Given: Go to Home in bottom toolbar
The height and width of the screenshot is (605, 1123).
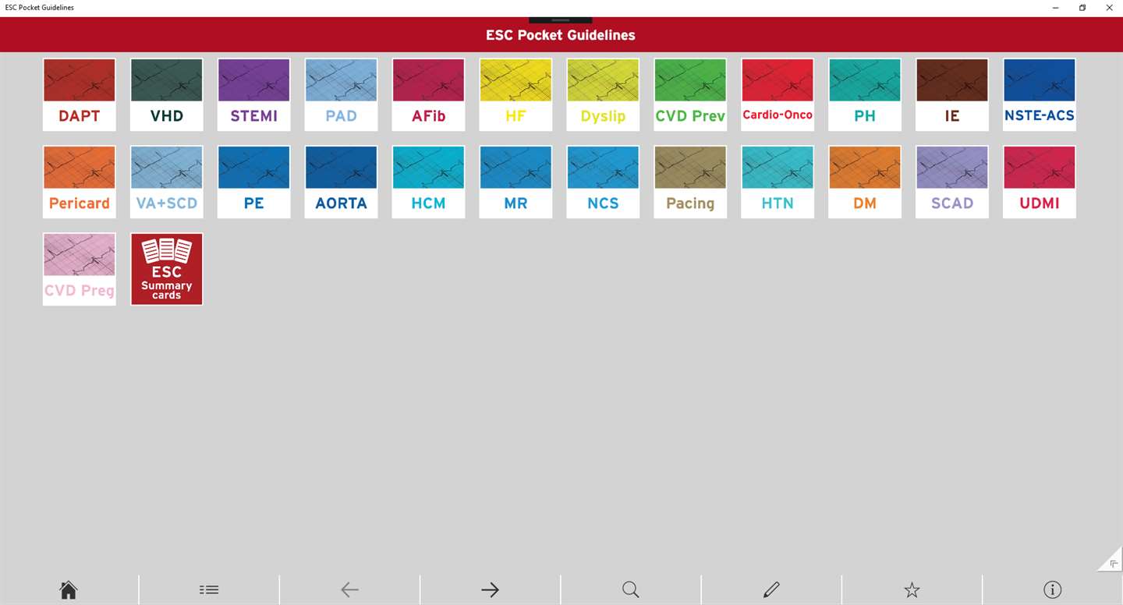Looking at the screenshot, I should (x=69, y=590).
